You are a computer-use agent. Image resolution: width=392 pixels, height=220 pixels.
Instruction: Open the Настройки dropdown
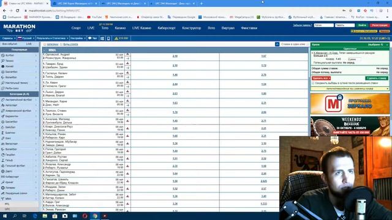click(x=78, y=38)
